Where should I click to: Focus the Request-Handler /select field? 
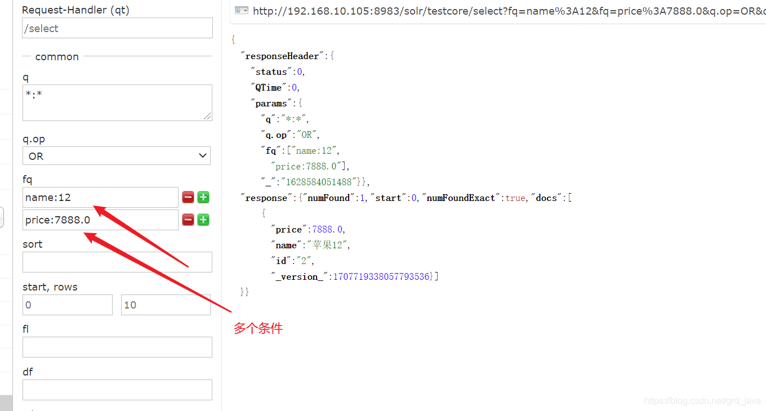(x=117, y=28)
